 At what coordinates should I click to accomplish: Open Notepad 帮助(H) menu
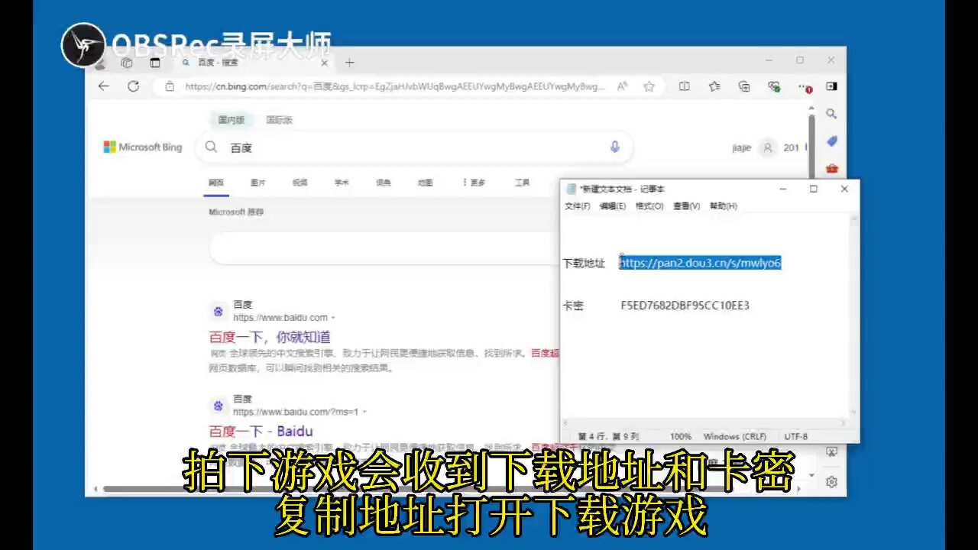[x=724, y=206]
